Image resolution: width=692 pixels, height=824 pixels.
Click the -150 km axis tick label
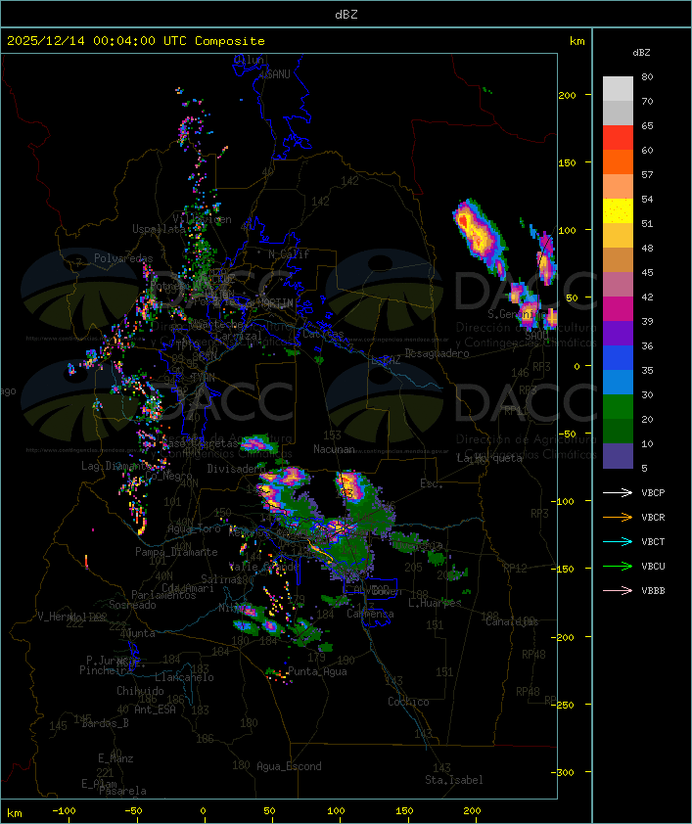coord(565,570)
